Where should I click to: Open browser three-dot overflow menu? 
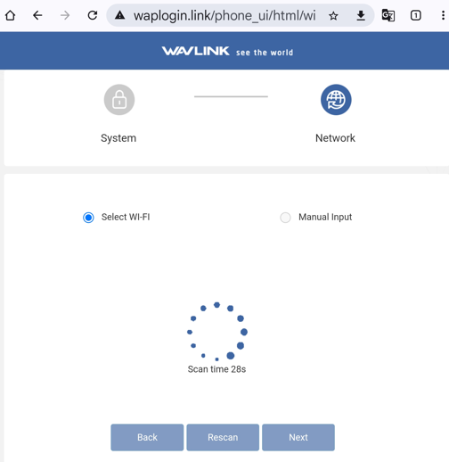[443, 15]
